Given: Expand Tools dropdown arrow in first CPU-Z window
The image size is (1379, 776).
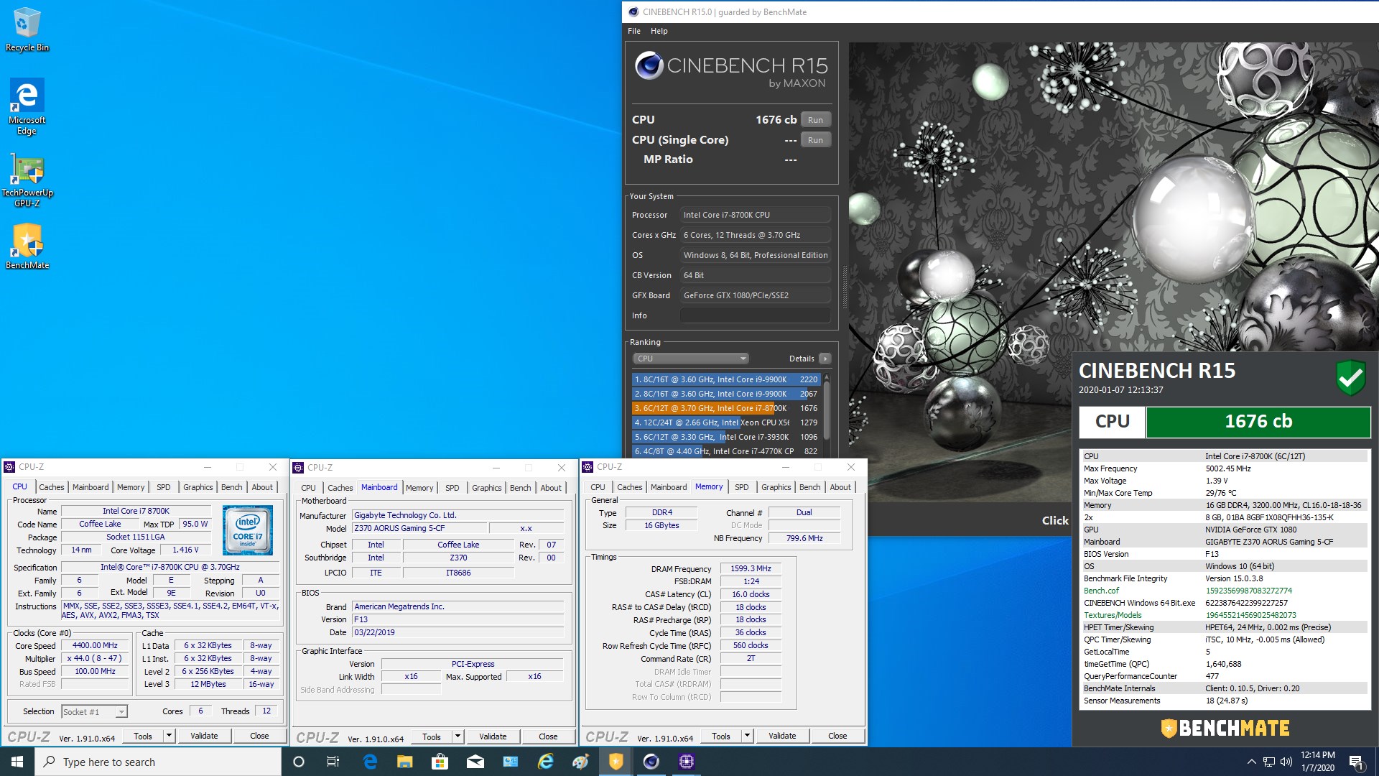Looking at the screenshot, I should pyautogui.click(x=170, y=736).
